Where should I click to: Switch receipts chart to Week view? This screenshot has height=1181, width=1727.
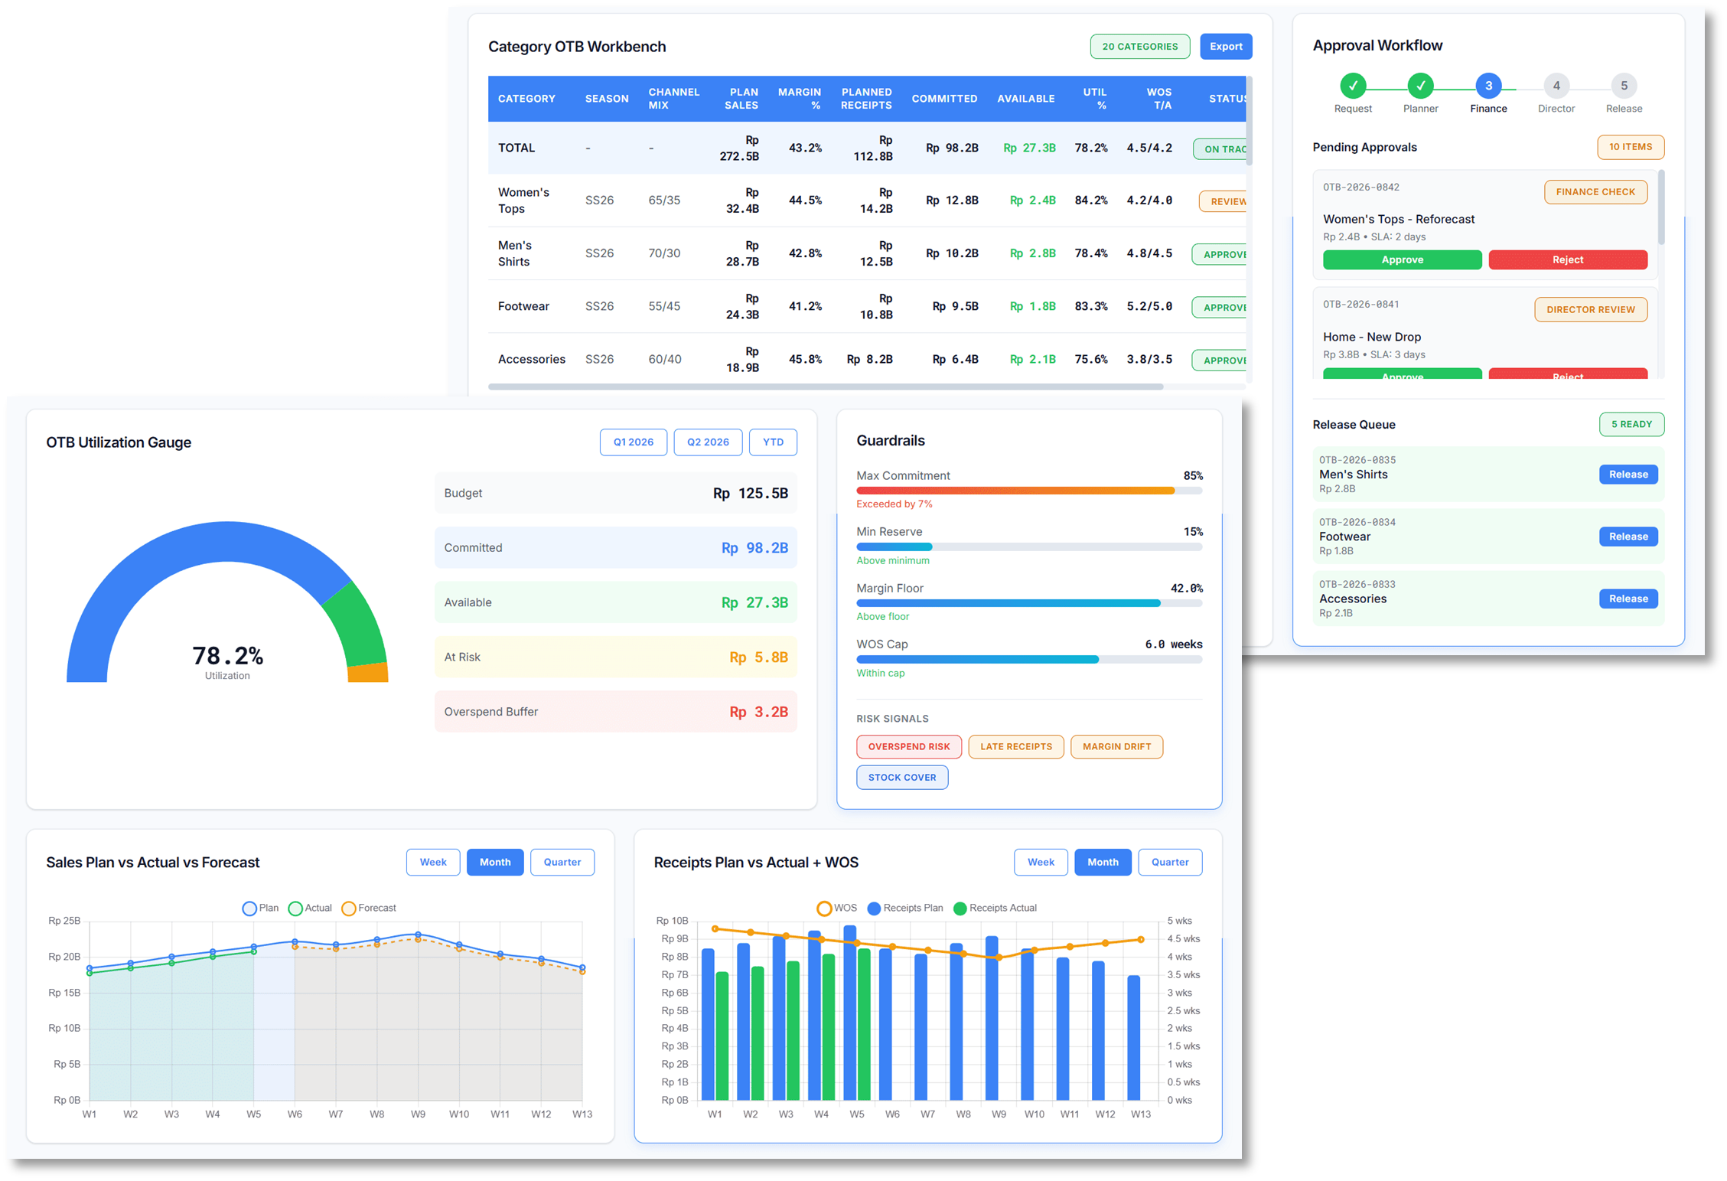(x=1041, y=862)
